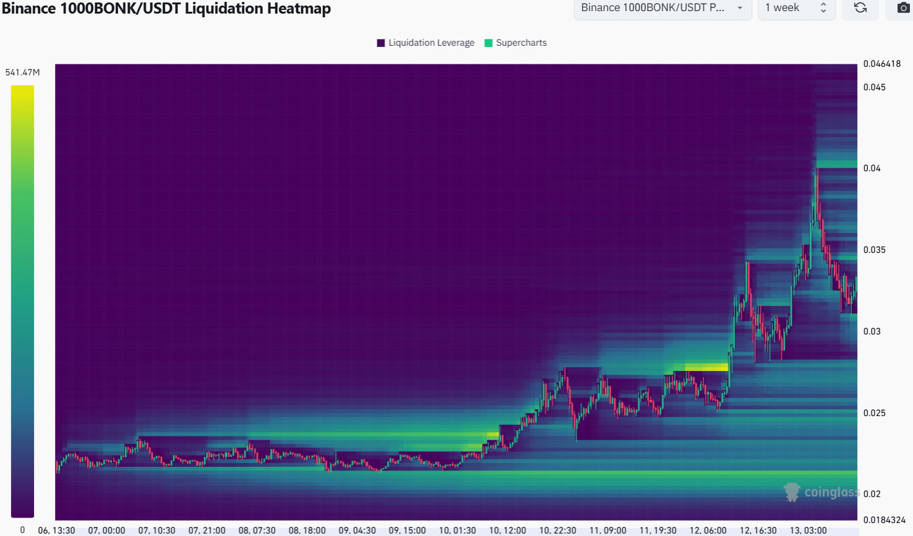Screen dimensions: 913x536
Task: Click the 09, 15:00 time axis label
Action: point(407,530)
